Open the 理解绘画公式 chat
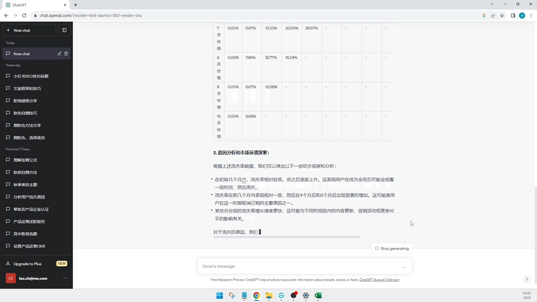Screen dimensions: 537x302 (36, 160)
